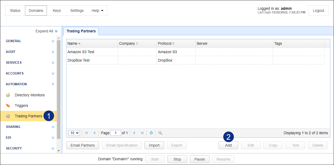This screenshot has width=334, height=165.
Task: Click the sidebar scroll down arrow
Action: (59, 151)
